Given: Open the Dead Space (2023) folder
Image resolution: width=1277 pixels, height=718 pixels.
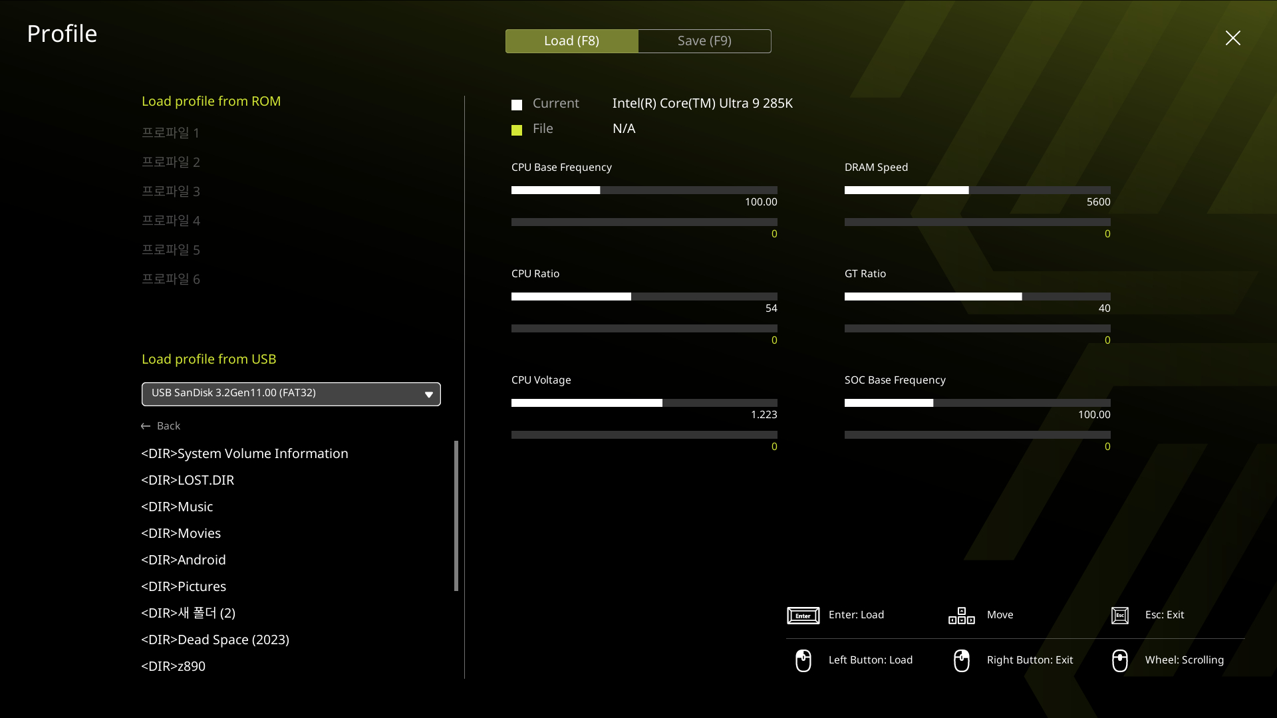Looking at the screenshot, I should (215, 640).
